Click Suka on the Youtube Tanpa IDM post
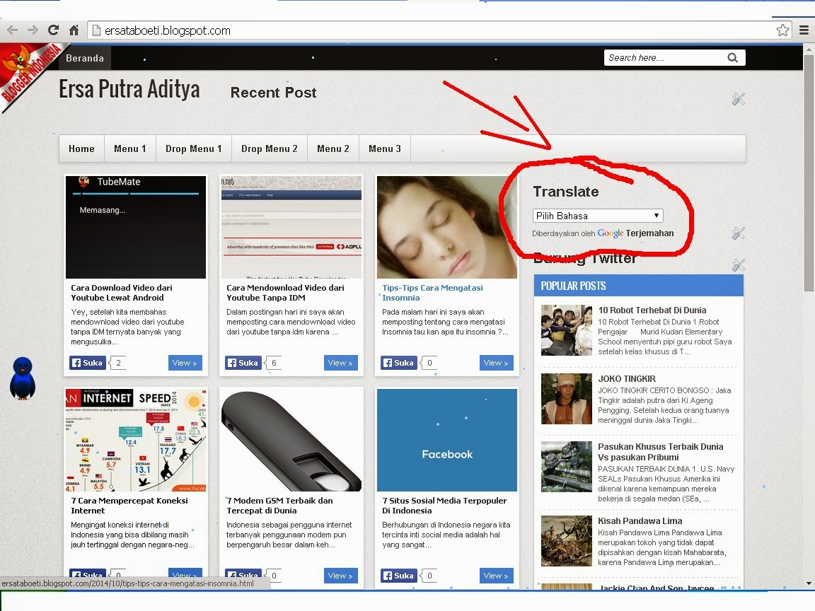This screenshot has height=611, width=815. coord(243,363)
